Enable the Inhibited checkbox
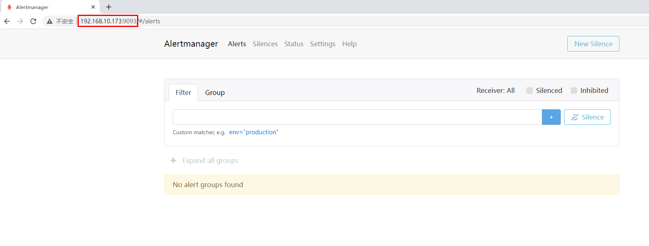 tap(574, 90)
